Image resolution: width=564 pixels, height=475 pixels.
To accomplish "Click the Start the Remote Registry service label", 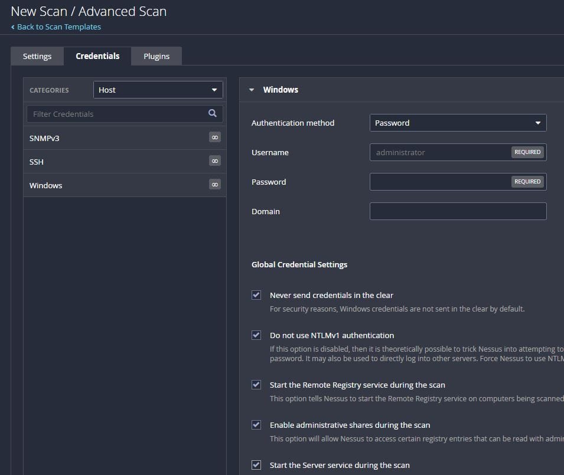I will 357,385.
